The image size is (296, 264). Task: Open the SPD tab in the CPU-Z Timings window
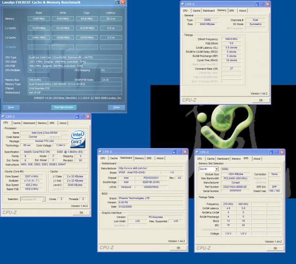[x=232, y=11]
